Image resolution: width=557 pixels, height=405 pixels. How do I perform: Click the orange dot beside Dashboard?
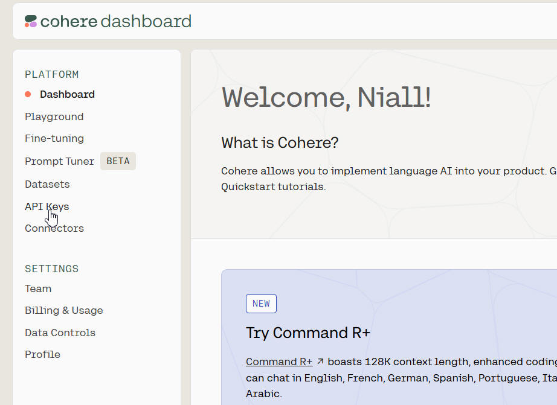point(28,94)
